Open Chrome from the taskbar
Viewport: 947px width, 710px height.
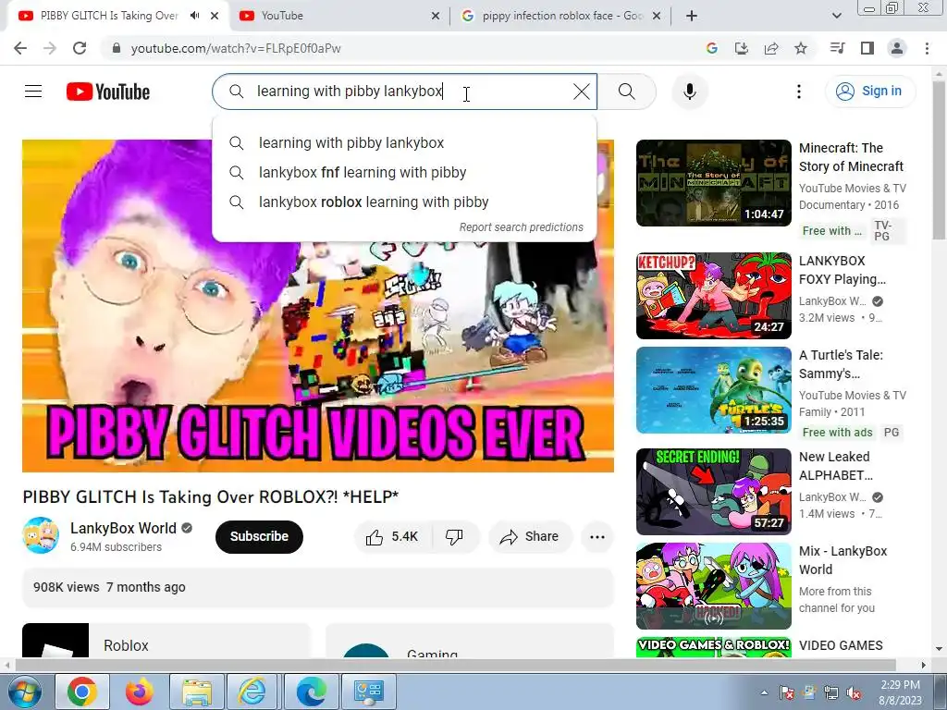[82, 692]
